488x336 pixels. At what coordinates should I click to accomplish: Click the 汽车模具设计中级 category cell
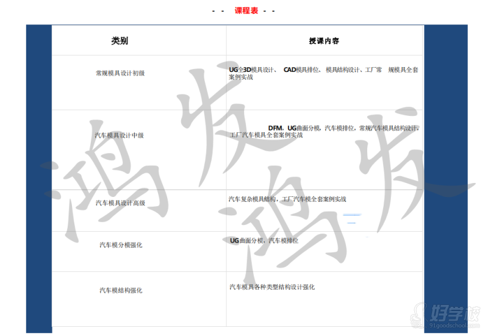[119, 135]
